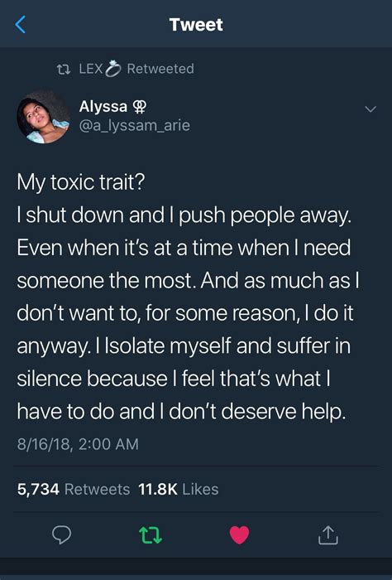Open the reply speech bubble icon
The width and height of the screenshot is (392, 580).
point(61,535)
